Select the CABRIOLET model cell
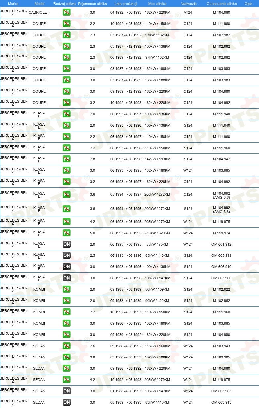This screenshot has height=408, width=259. coord(39,12)
